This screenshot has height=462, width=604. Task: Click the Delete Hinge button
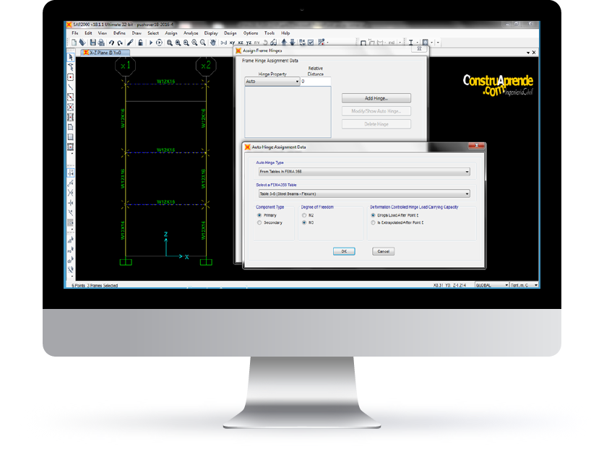pyautogui.click(x=376, y=124)
